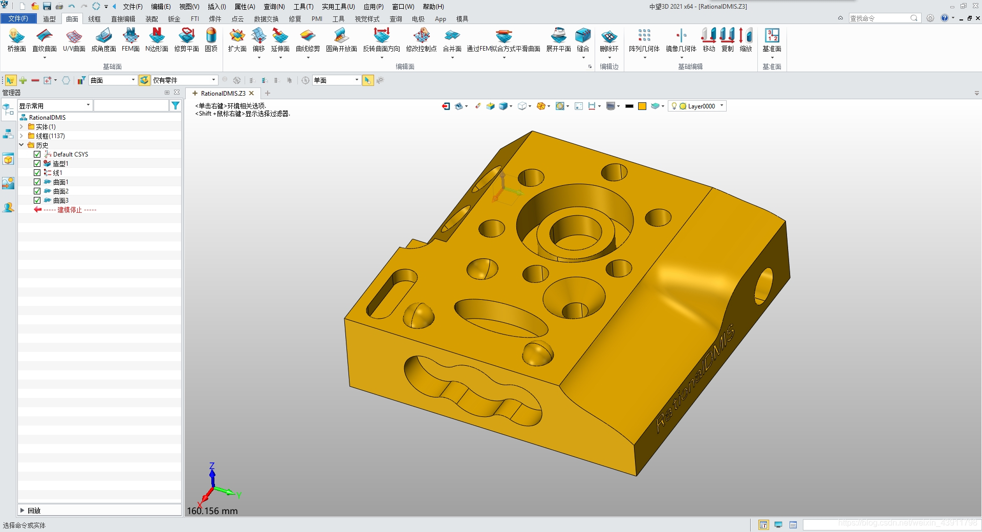Open the 文件(F) menu

(x=133, y=7)
